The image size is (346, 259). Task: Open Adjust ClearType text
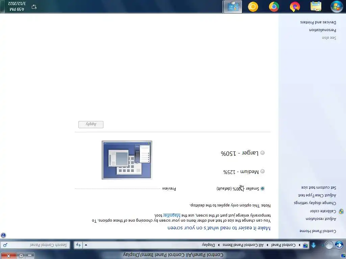(317, 195)
